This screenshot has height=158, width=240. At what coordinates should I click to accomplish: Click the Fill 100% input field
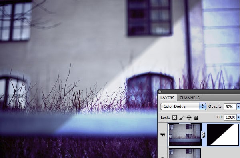230,118
